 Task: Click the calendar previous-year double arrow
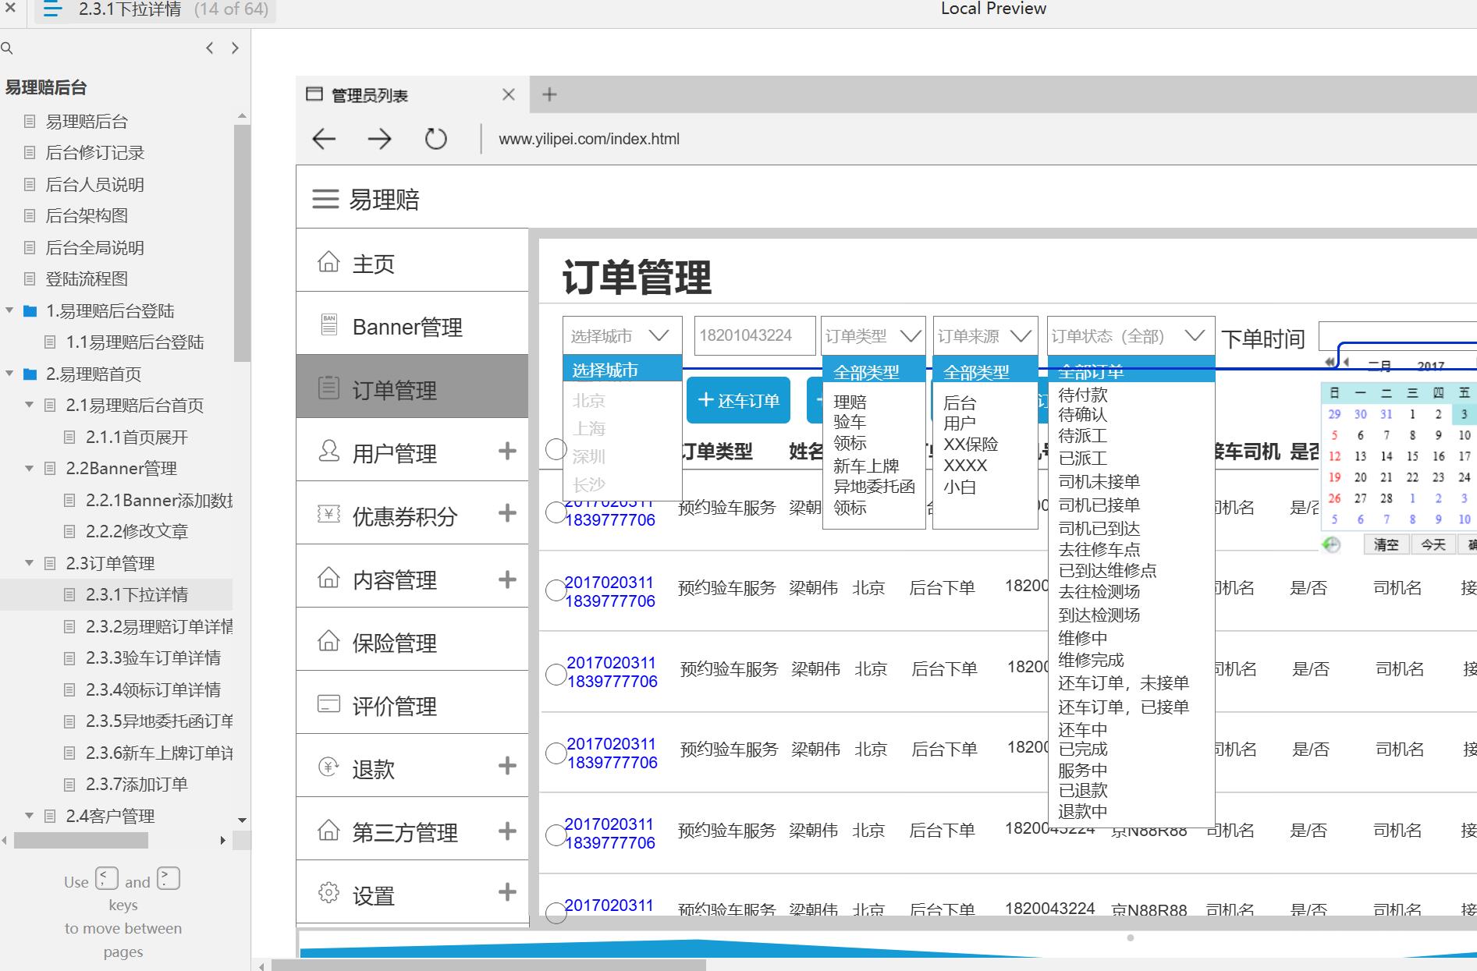(1329, 362)
